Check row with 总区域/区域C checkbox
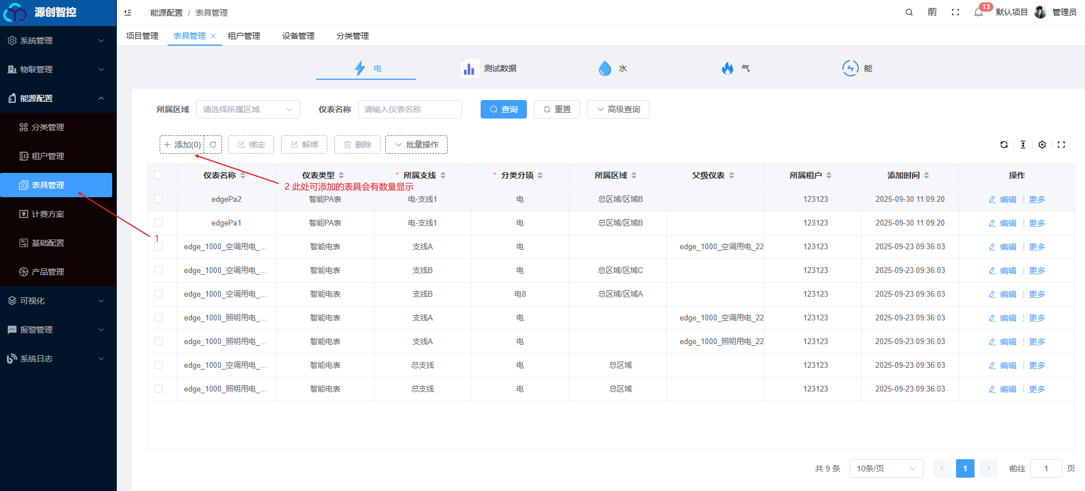The width and height of the screenshot is (1085, 491). click(158, 270)
